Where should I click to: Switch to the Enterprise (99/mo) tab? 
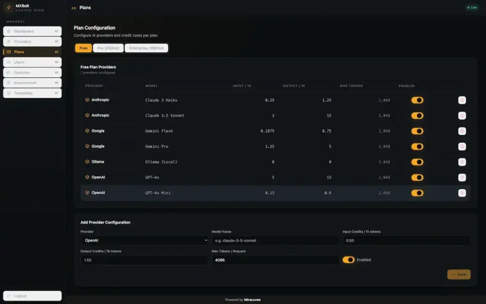pyautogui.click(x=146, y=48)
